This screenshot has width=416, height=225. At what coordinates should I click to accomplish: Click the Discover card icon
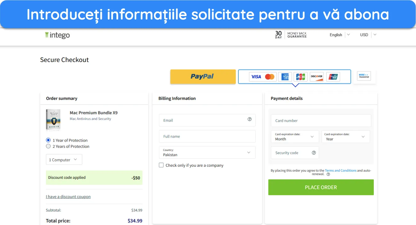(317, 77)
